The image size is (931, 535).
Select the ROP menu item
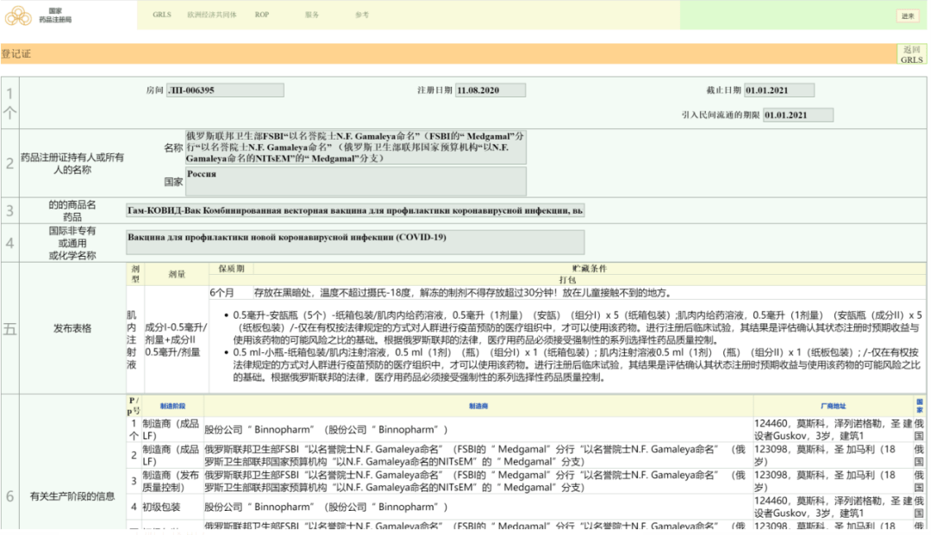click(x=262, y=14)
